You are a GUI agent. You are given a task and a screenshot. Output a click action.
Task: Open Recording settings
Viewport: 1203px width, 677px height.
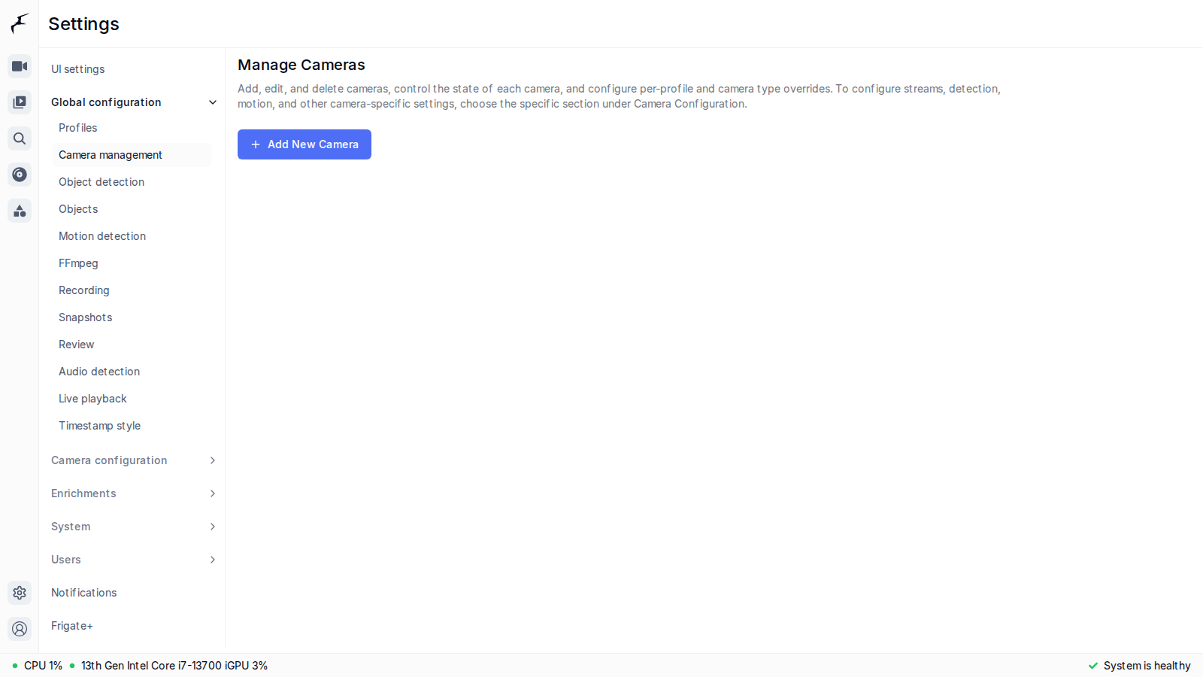pos(132,290)
